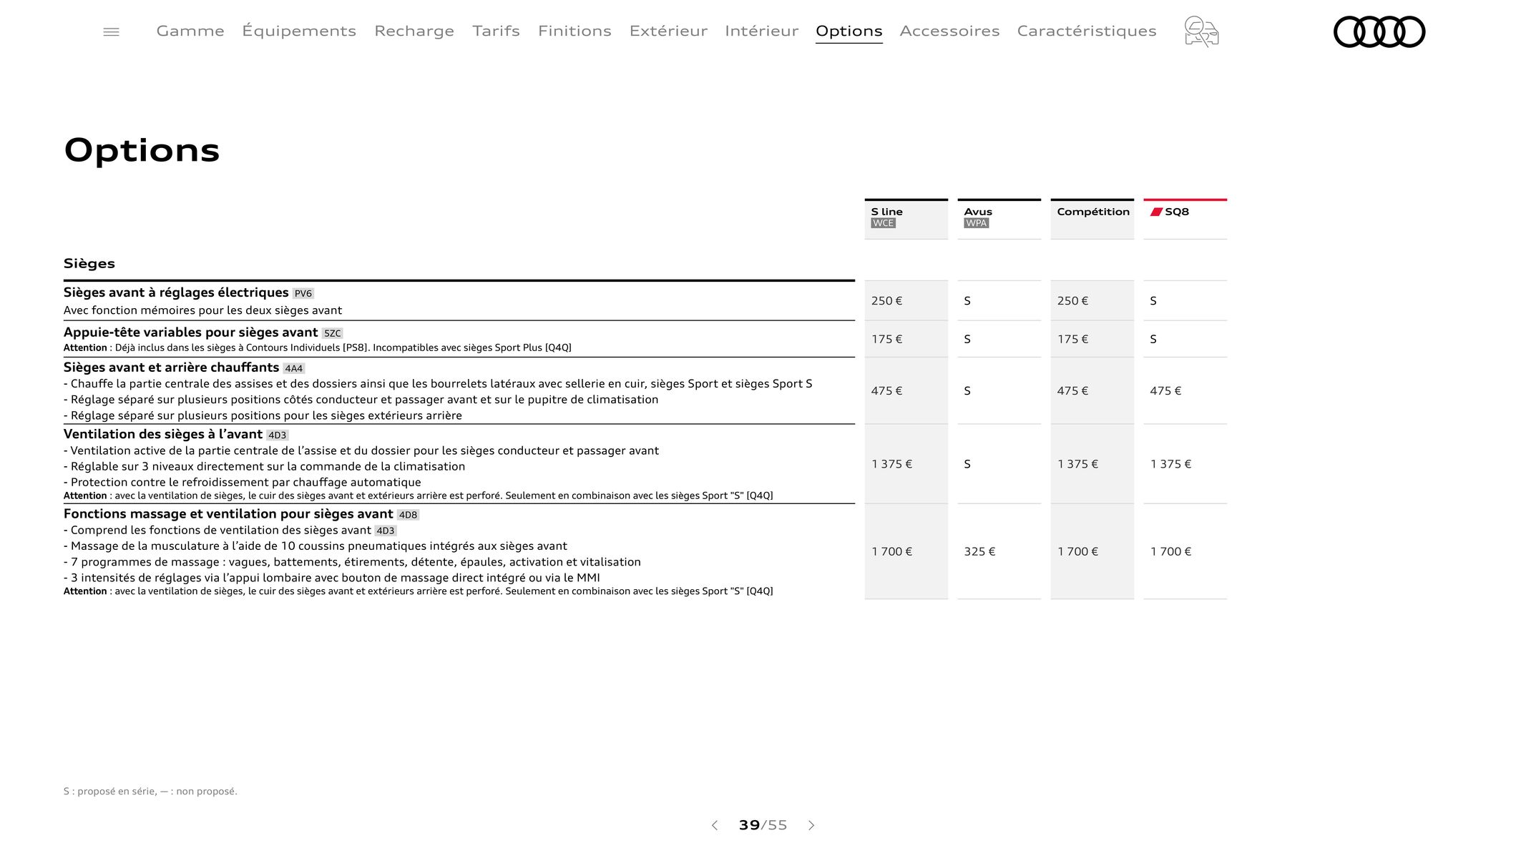Click 'Avec fonction mémoires pour les deux sièges avant'
Viewport: 1526px width, 858px height.
point(202,310)
